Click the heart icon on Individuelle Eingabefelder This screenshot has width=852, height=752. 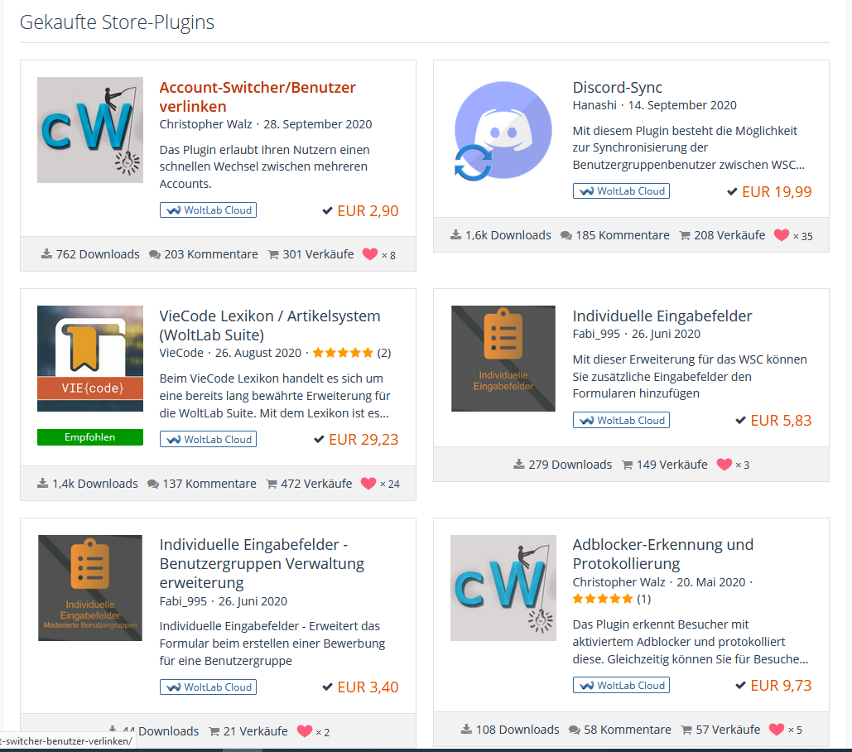[x=724, y=465]
